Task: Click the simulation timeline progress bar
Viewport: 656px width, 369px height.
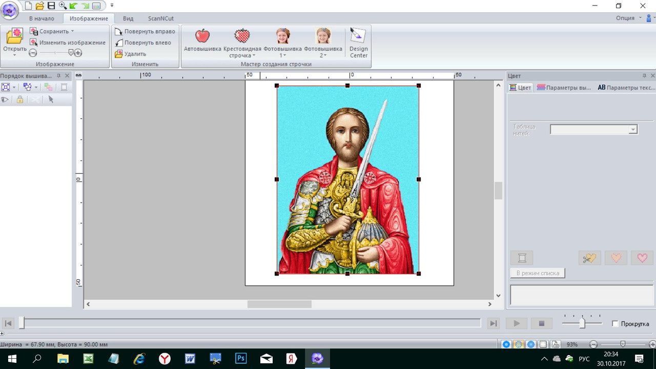Action: pos(250,323)
